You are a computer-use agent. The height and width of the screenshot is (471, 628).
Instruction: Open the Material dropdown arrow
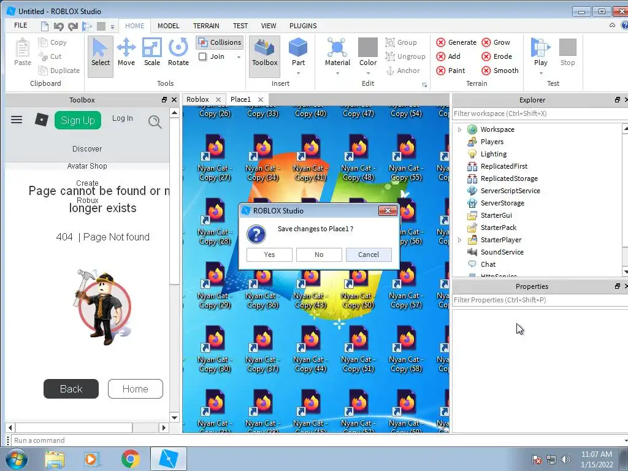337,74
